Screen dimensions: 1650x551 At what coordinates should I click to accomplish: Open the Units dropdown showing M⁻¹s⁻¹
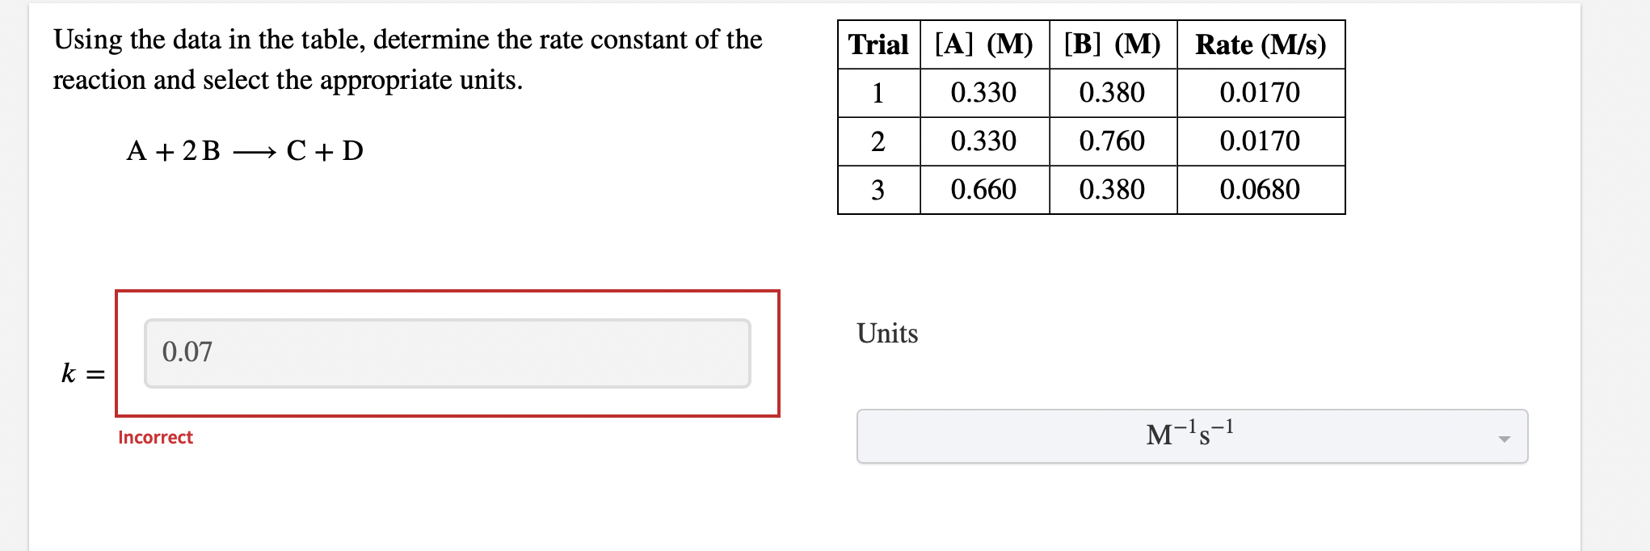[1190, 436]
